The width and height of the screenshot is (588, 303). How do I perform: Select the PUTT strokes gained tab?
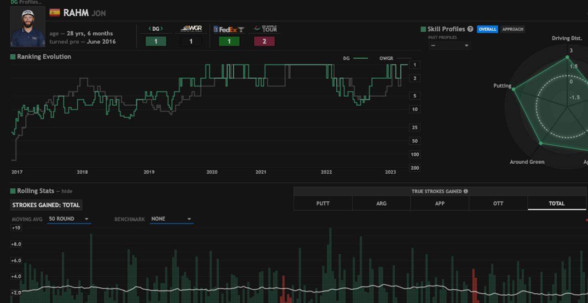pos(323,203)
